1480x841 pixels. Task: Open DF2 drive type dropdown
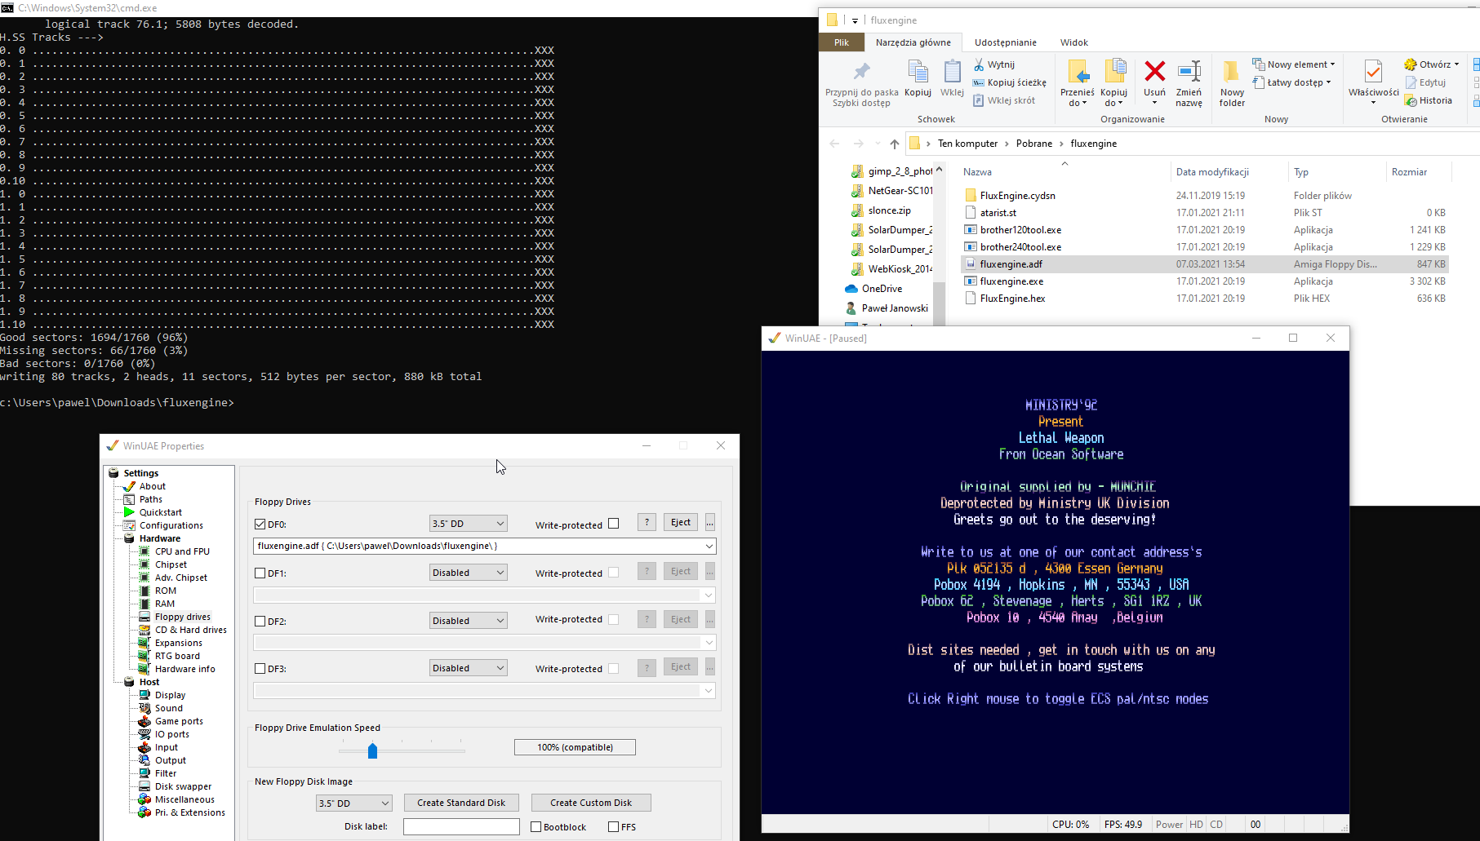(x=469, y=621)
